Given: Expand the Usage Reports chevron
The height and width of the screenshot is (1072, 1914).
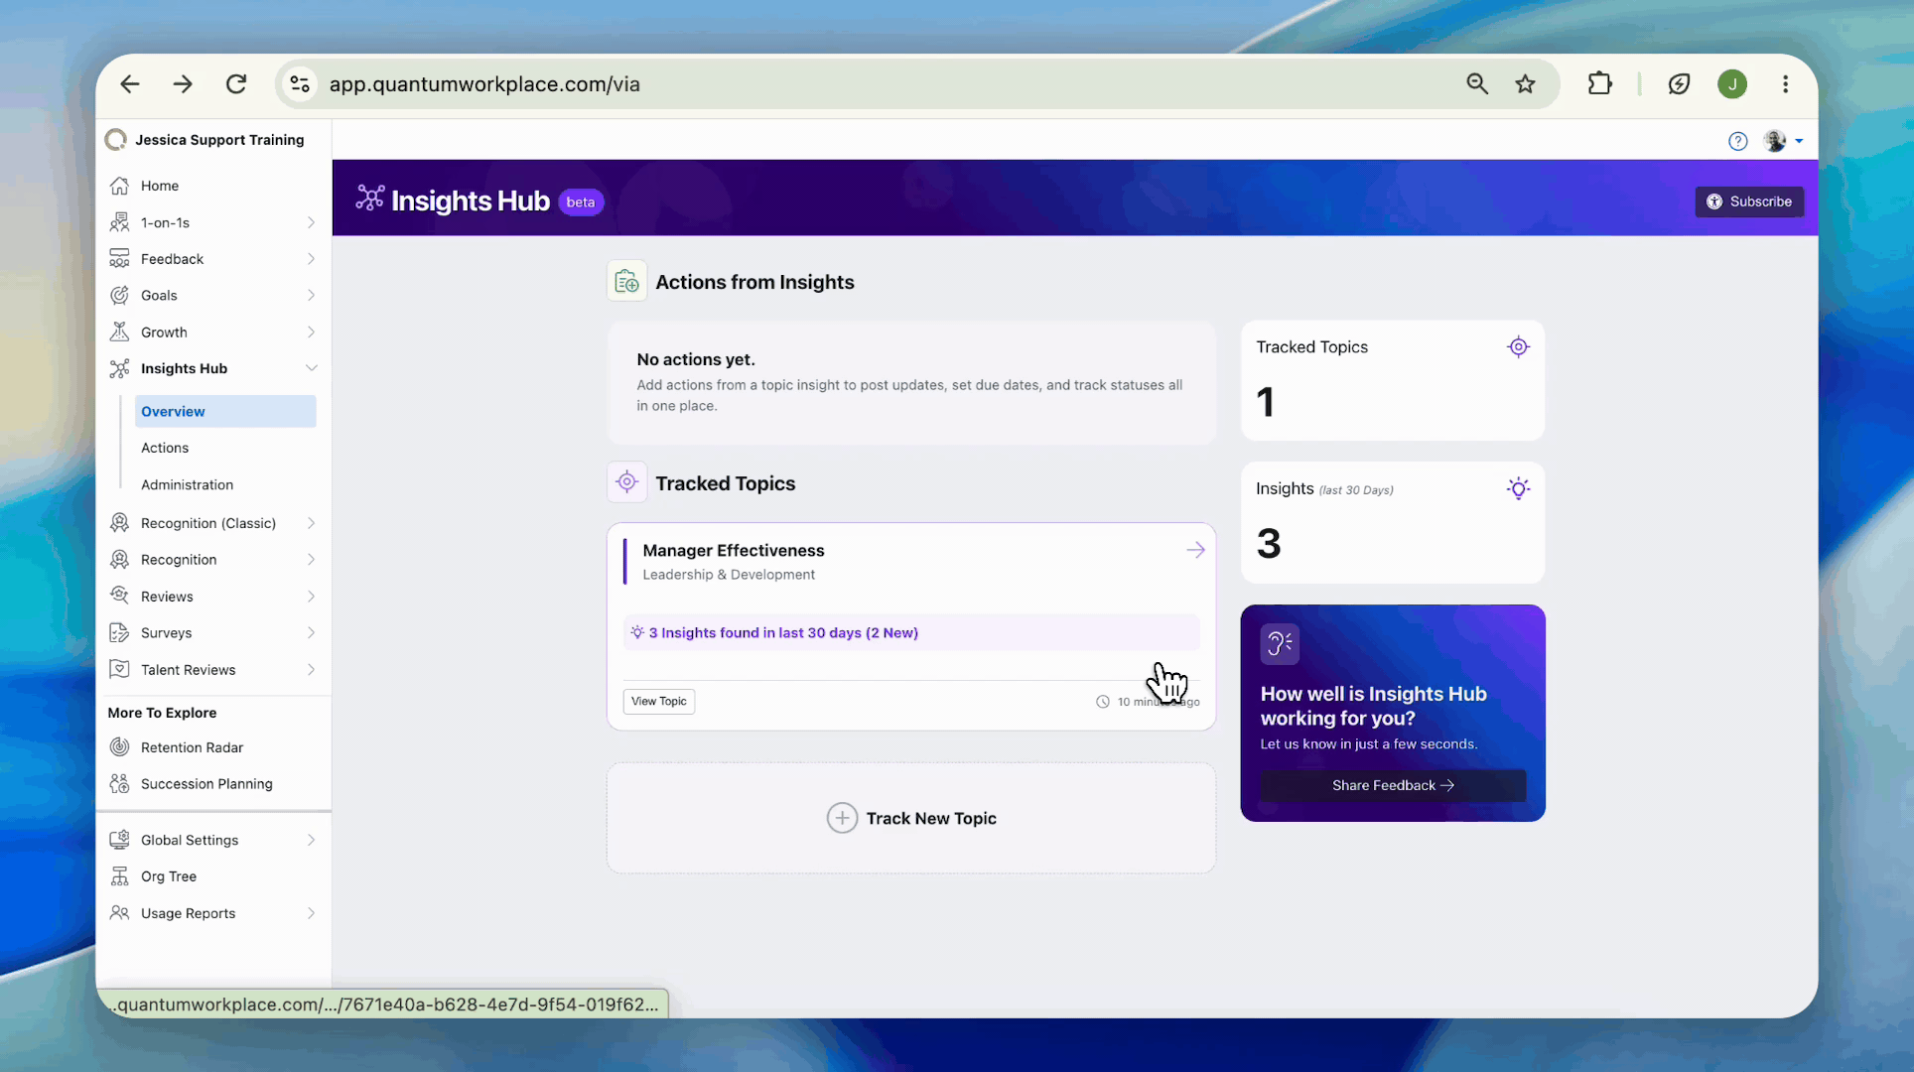Looking at the screenshot, I should pyautogui.click(x=311, y=913).
